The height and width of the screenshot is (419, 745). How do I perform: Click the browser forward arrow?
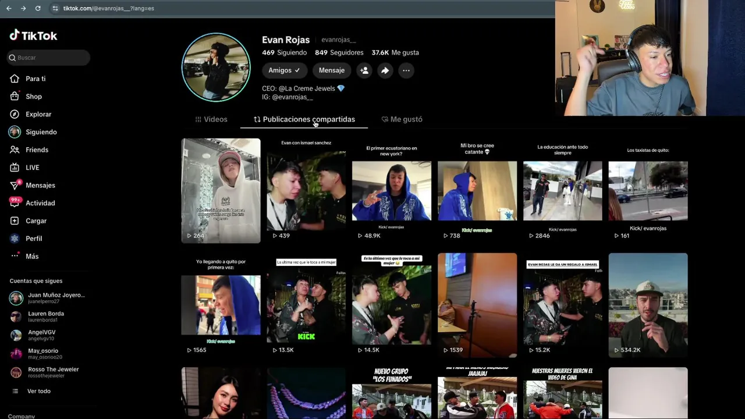(x=23, y=8)
